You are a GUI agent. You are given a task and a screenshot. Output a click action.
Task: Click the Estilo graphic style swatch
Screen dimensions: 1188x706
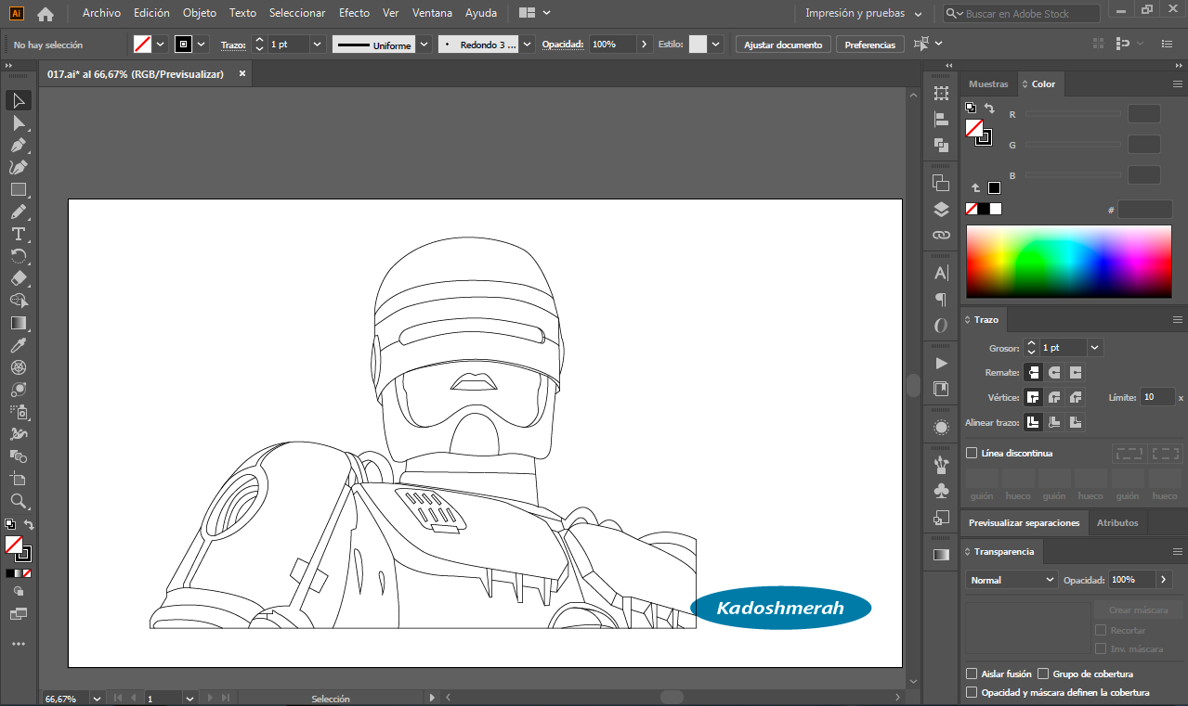(698, 45)
